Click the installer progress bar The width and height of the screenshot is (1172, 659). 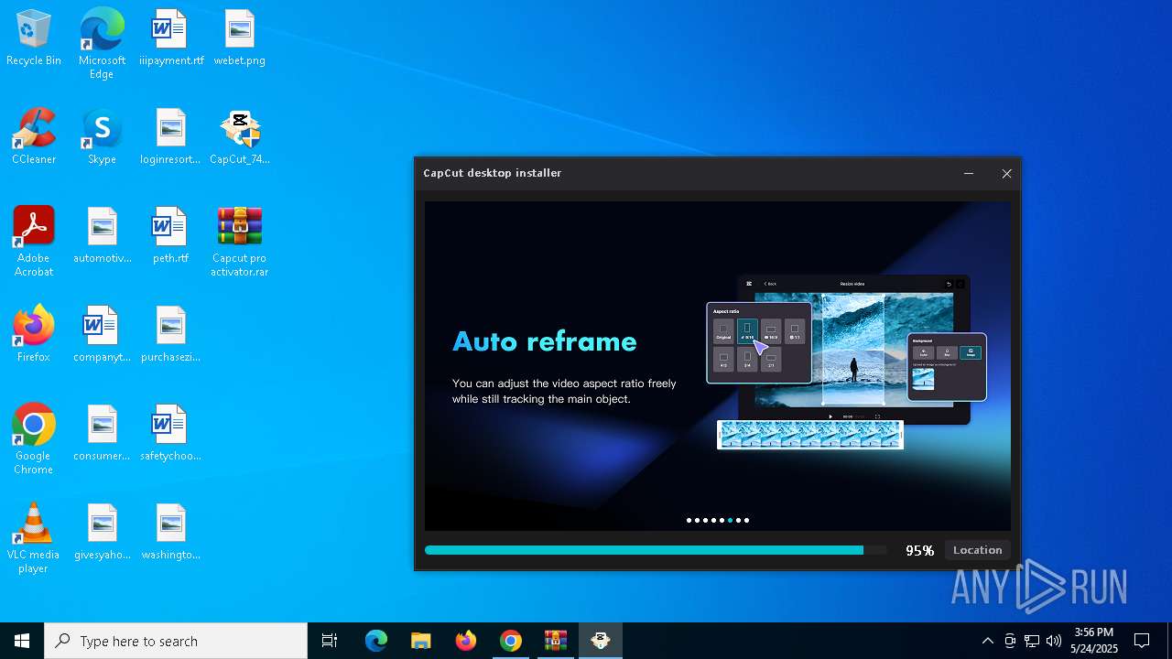tap(656, 550)
